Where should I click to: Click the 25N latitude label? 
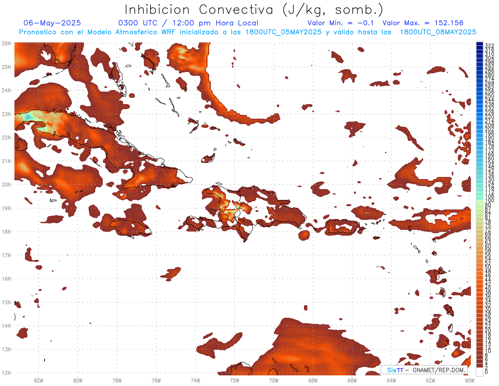click(x=6, y=67)
